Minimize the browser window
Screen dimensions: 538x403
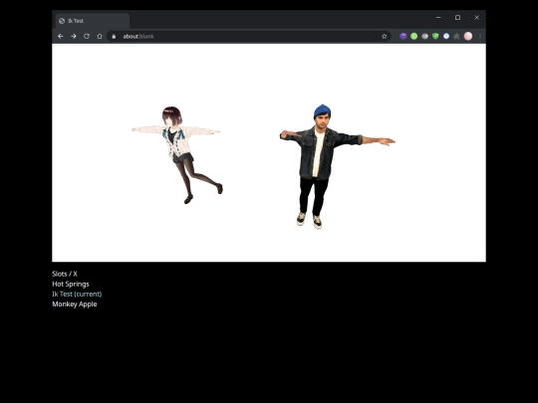click(x=438, y=18)
